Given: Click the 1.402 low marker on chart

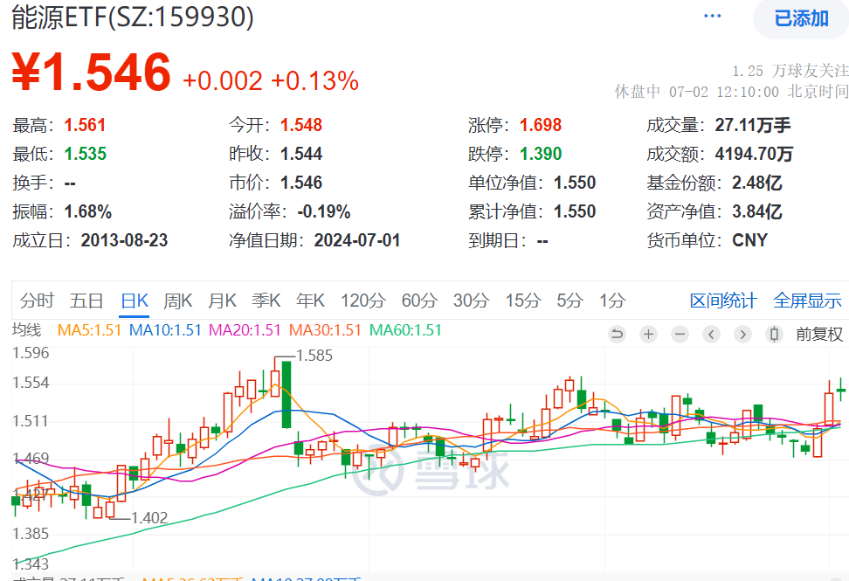Looking at the screenshot, I should [149, 518].
